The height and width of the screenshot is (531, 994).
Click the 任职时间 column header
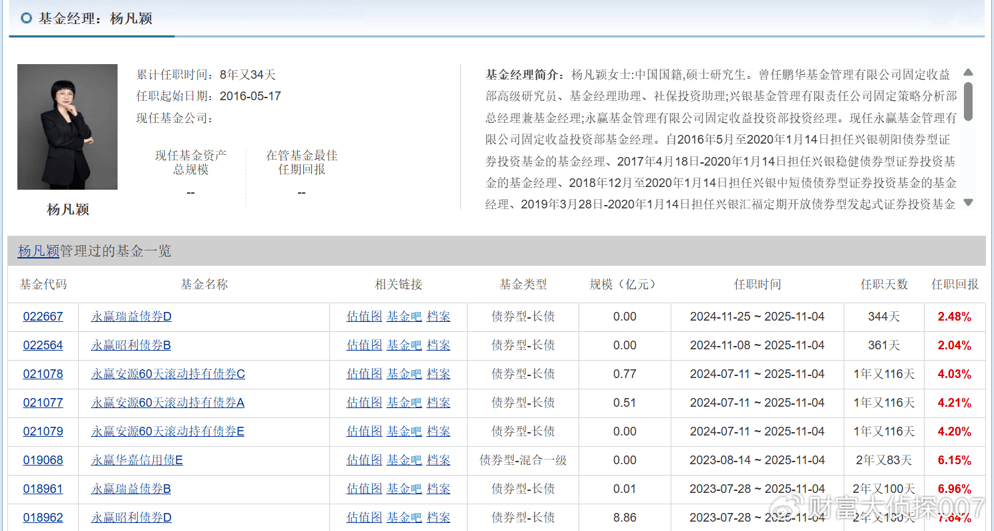[x=758, y=285]
